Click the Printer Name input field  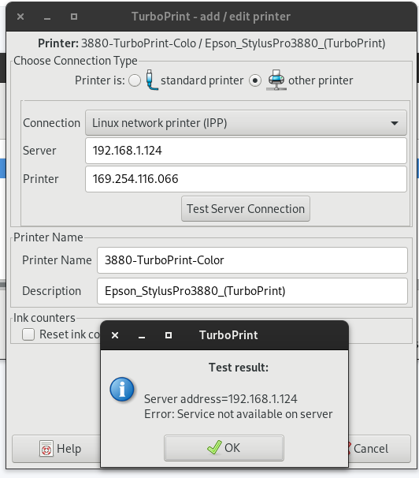click(252, 260)
